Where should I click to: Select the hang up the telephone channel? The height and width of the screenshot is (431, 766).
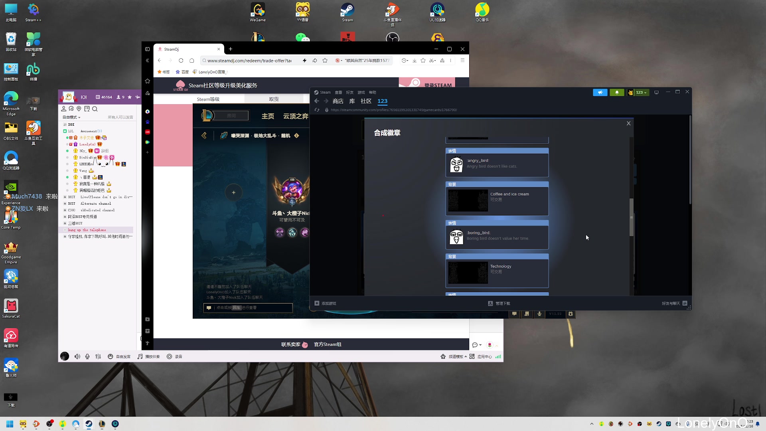click(x=96, y=230)
